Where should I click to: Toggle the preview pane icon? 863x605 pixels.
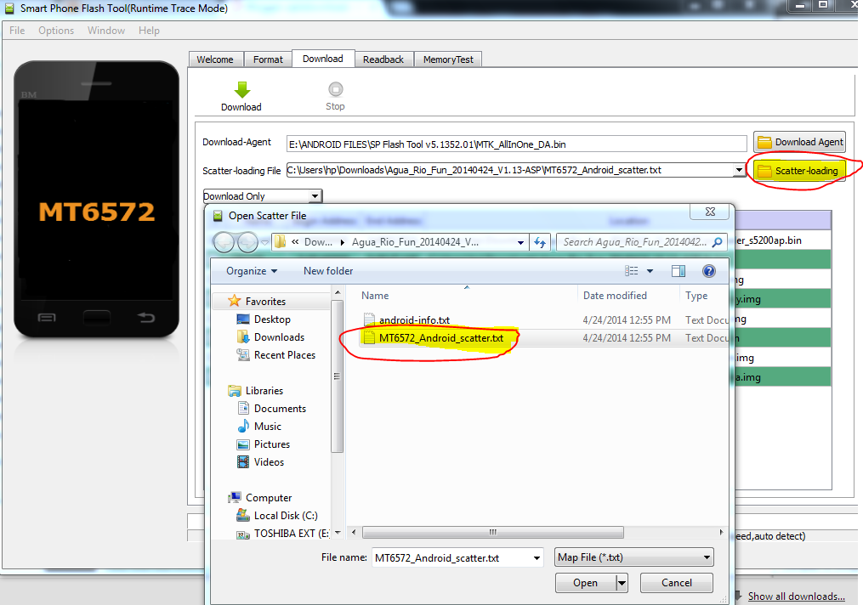coord(678,270)
